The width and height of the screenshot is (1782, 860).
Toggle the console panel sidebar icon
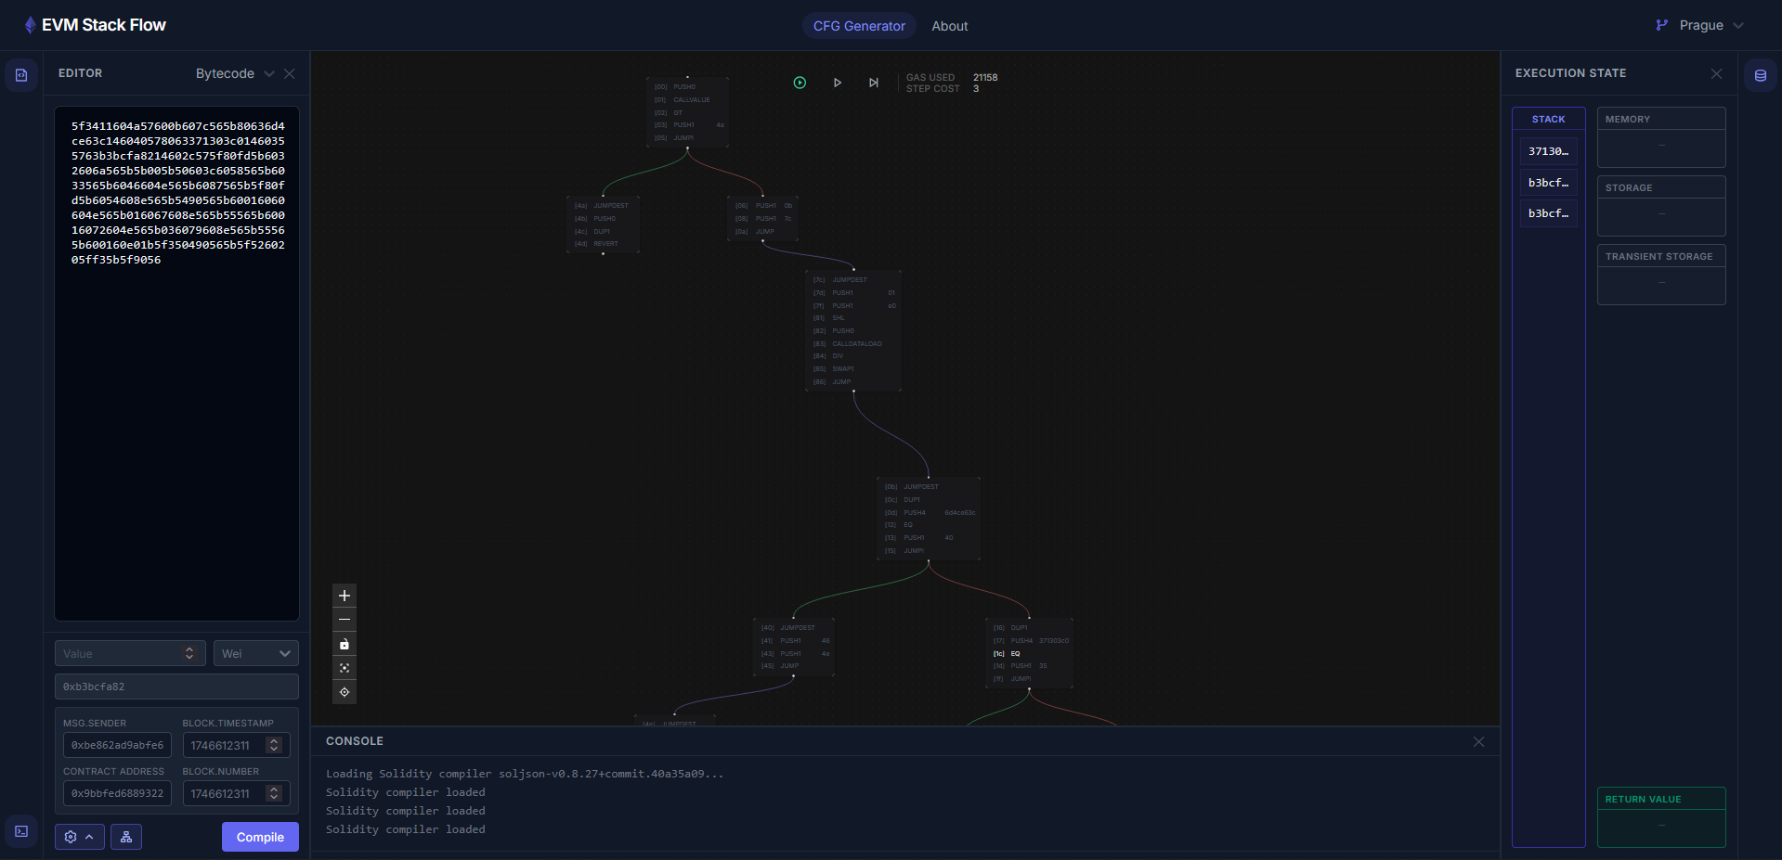click(x=21, y=831)
